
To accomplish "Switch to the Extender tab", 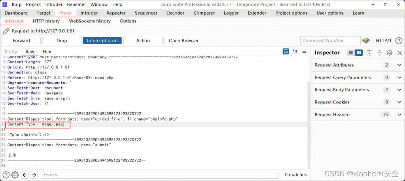I will [x=257, y=13].
